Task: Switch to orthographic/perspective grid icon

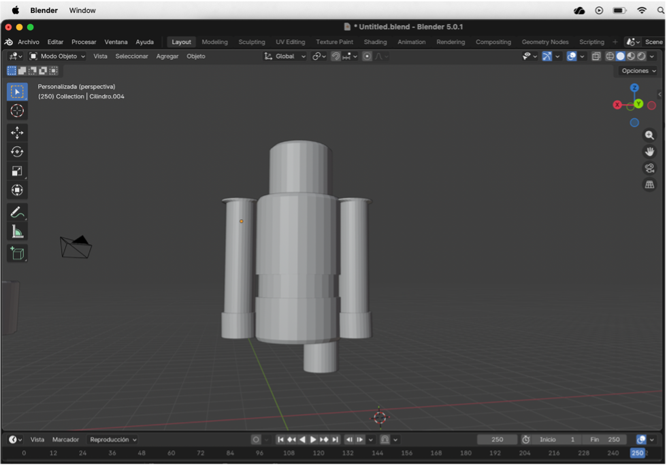Action: pyautogui.click(x=649, y=184)
